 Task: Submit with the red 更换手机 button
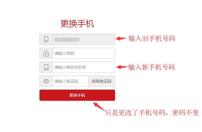click(77, 95)
